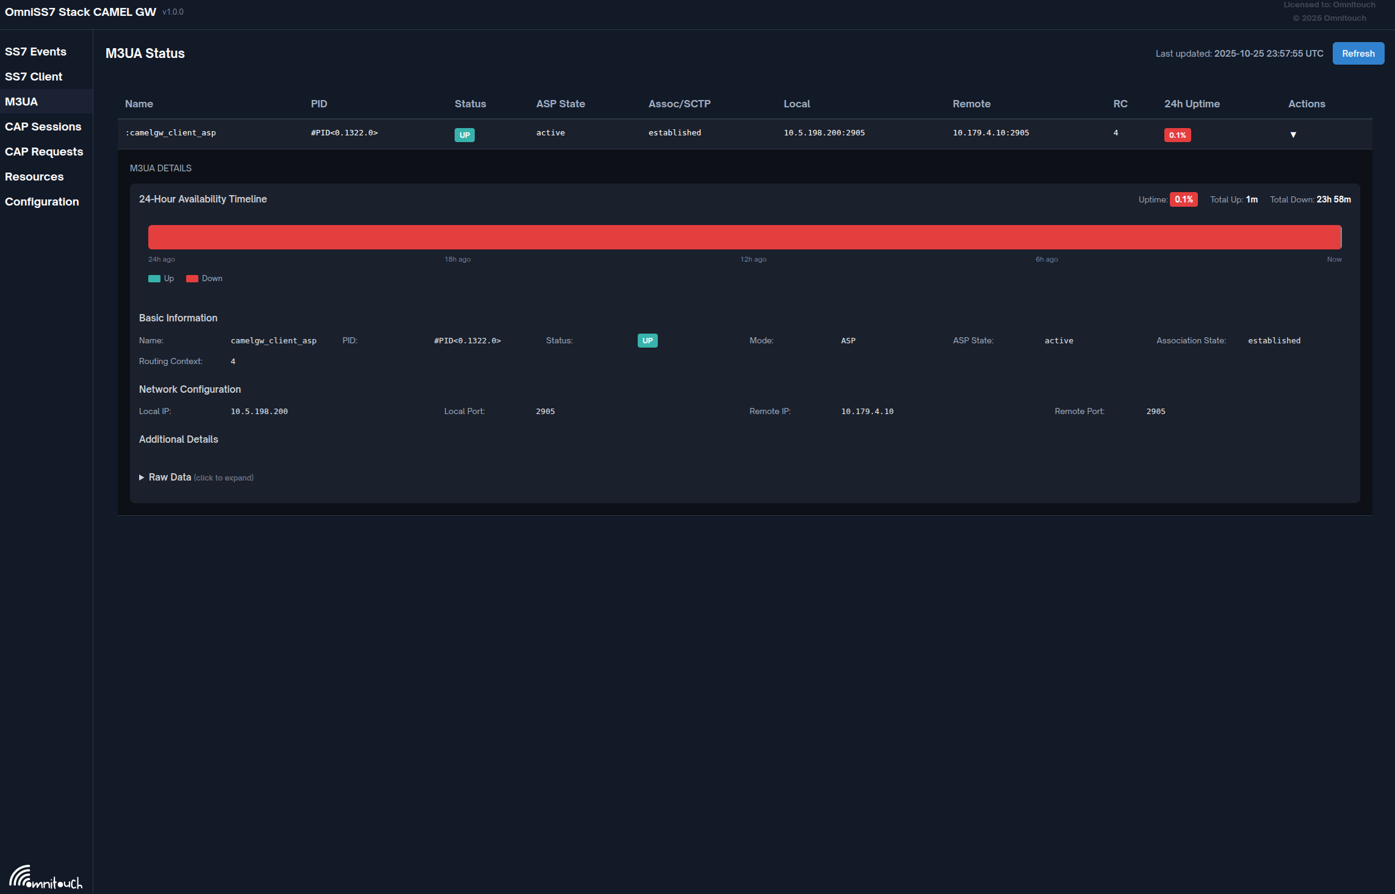
Task: Click the red availability timeline bar
Action: point(744,237)
